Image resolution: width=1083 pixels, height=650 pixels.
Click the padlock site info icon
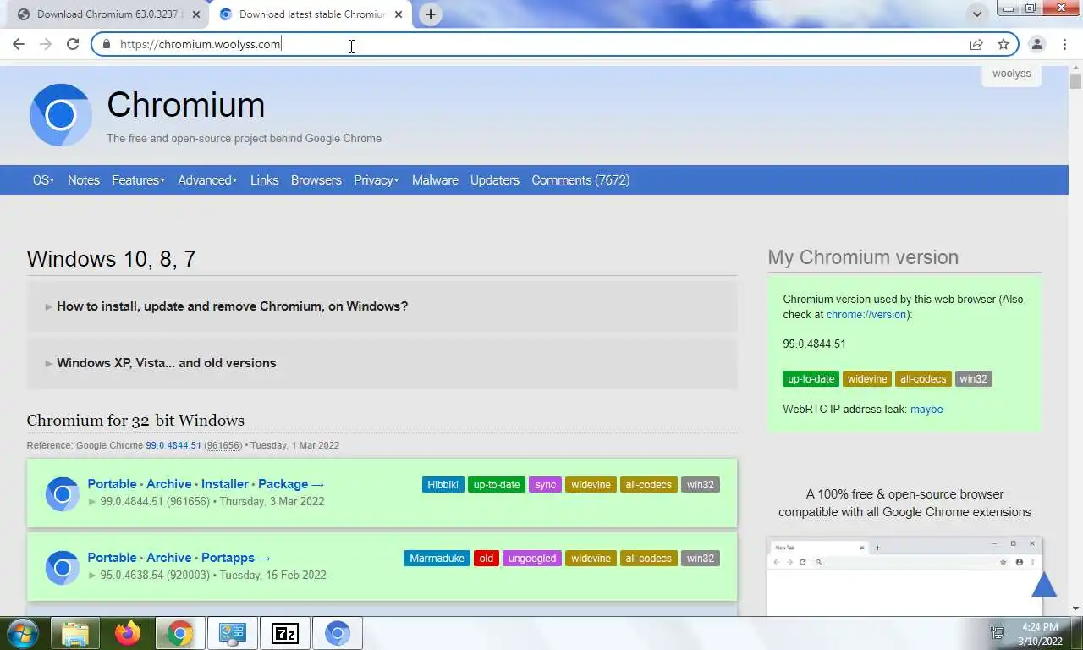point(106,44)
